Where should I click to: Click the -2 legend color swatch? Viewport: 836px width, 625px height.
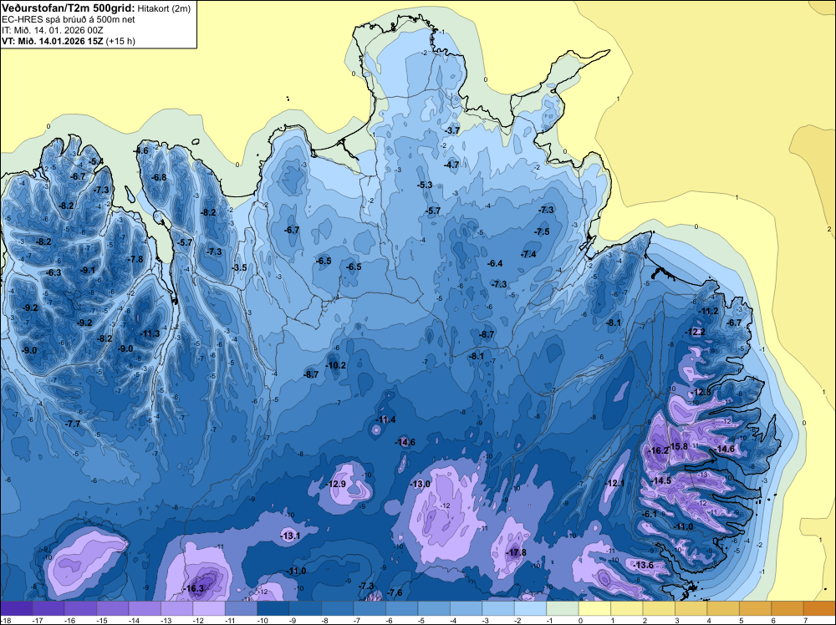point(531,608)
